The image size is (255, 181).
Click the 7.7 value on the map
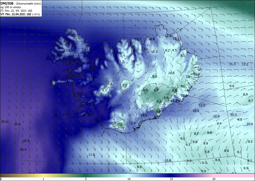tap(124, 86)
